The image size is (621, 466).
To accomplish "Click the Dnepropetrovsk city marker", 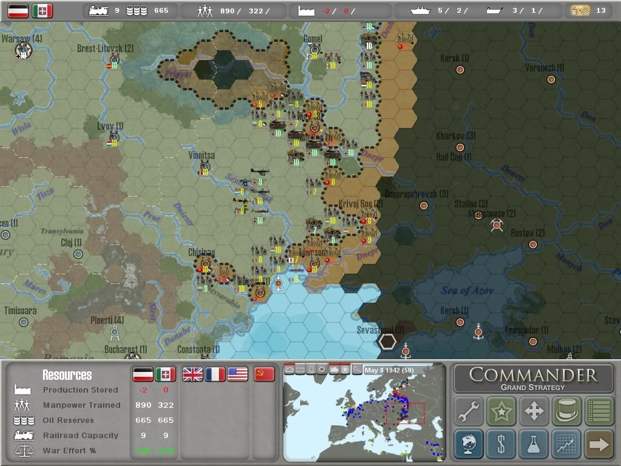I will pyautogui.click(x=424, y=206).
